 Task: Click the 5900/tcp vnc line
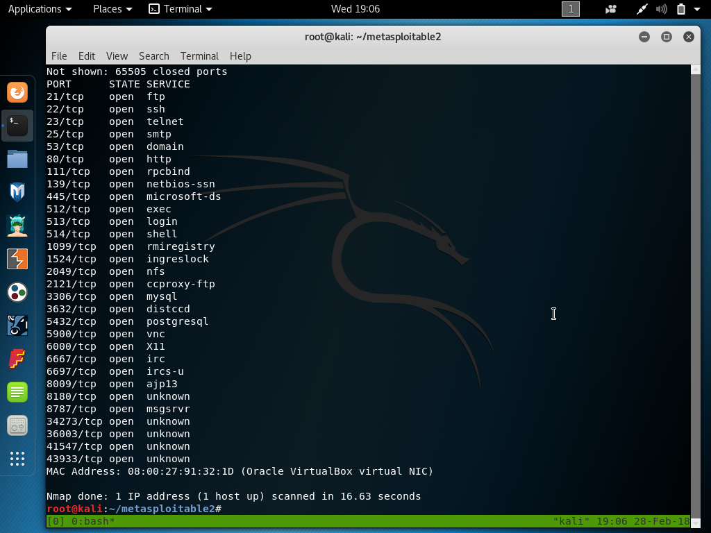point(106,334)
